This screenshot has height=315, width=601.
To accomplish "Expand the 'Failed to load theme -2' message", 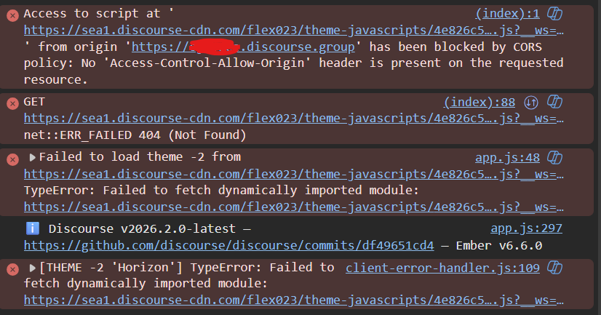I will [x=33, y=157].
